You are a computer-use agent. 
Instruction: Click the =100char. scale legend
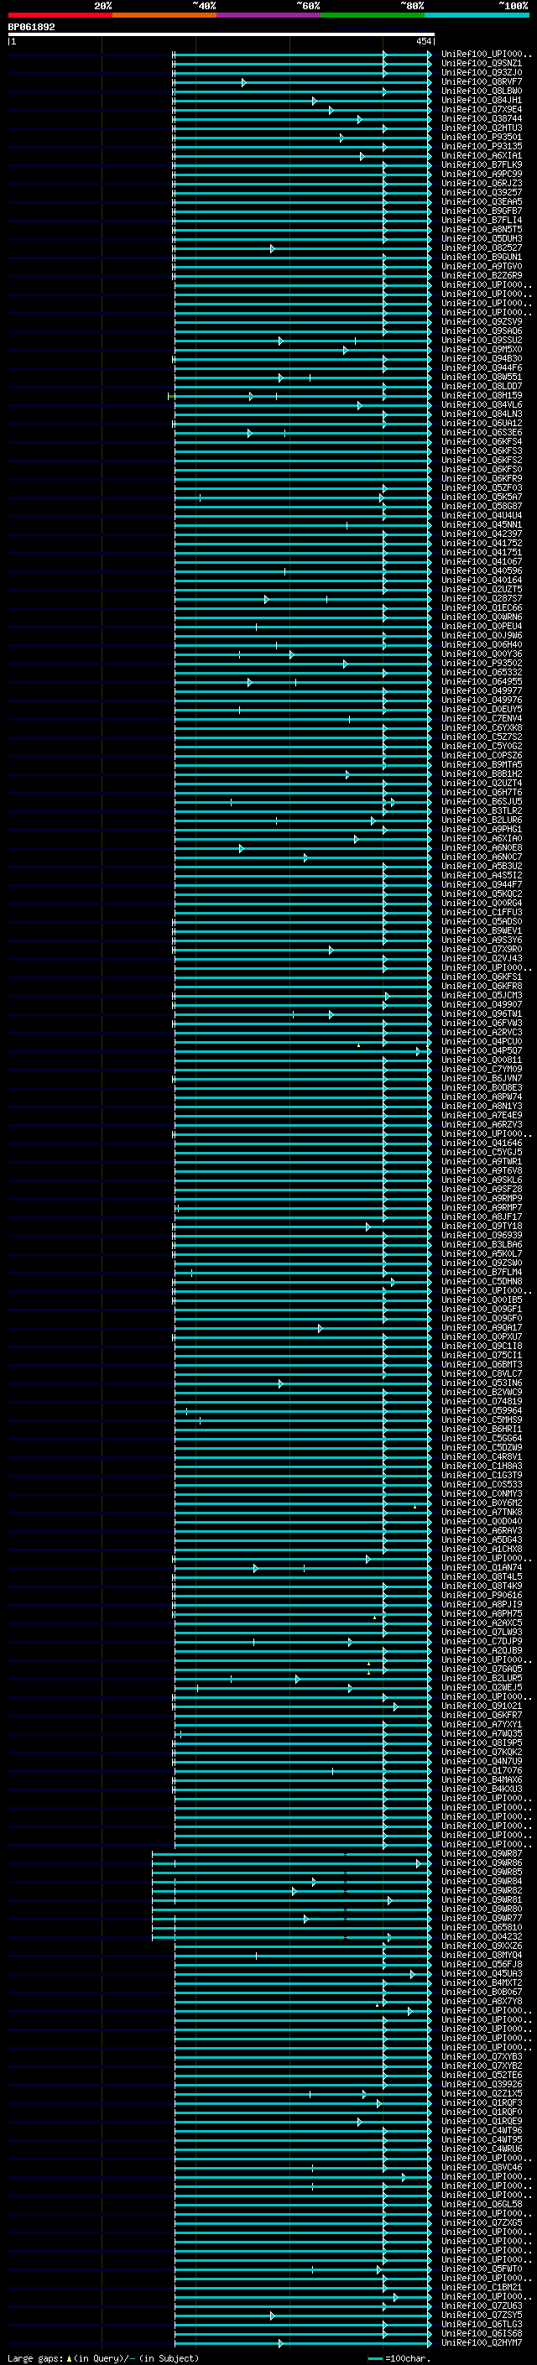pyautogui.click(x=398, y=2358)
